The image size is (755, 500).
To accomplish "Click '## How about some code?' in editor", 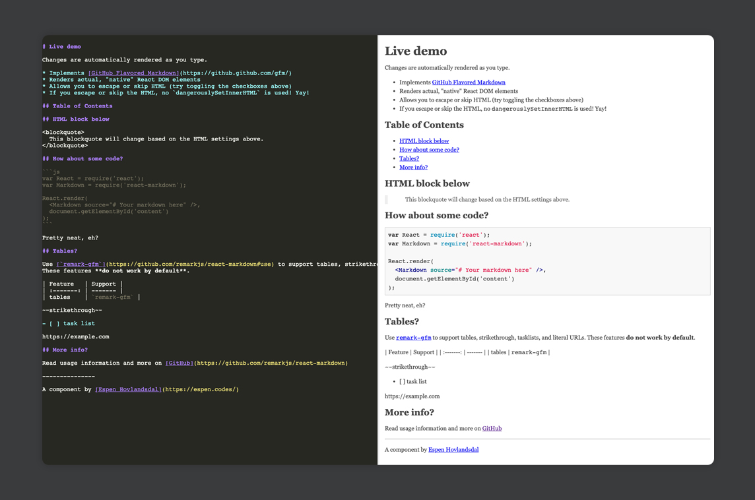I will click(x=82, y=159).
